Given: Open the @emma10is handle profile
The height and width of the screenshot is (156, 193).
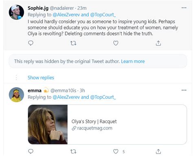Looking at the screenshot, I should tap(64, 91).
